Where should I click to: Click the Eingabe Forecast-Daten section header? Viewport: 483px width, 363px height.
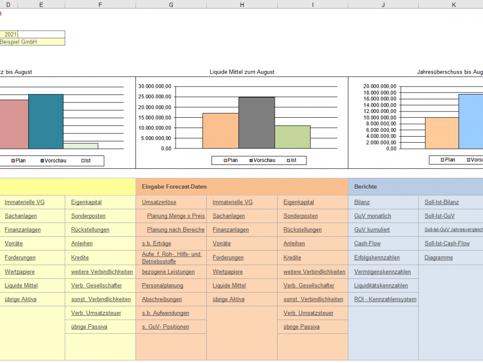point(174,187)
